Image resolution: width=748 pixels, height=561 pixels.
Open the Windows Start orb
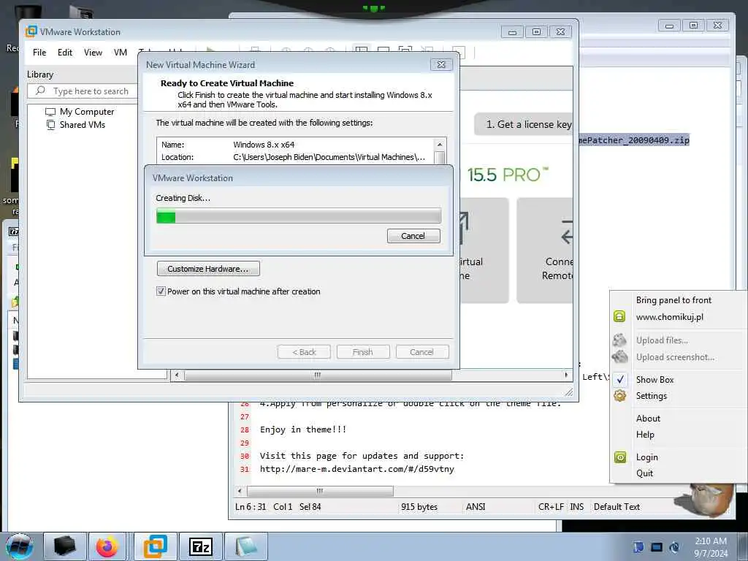click(20, 546)
